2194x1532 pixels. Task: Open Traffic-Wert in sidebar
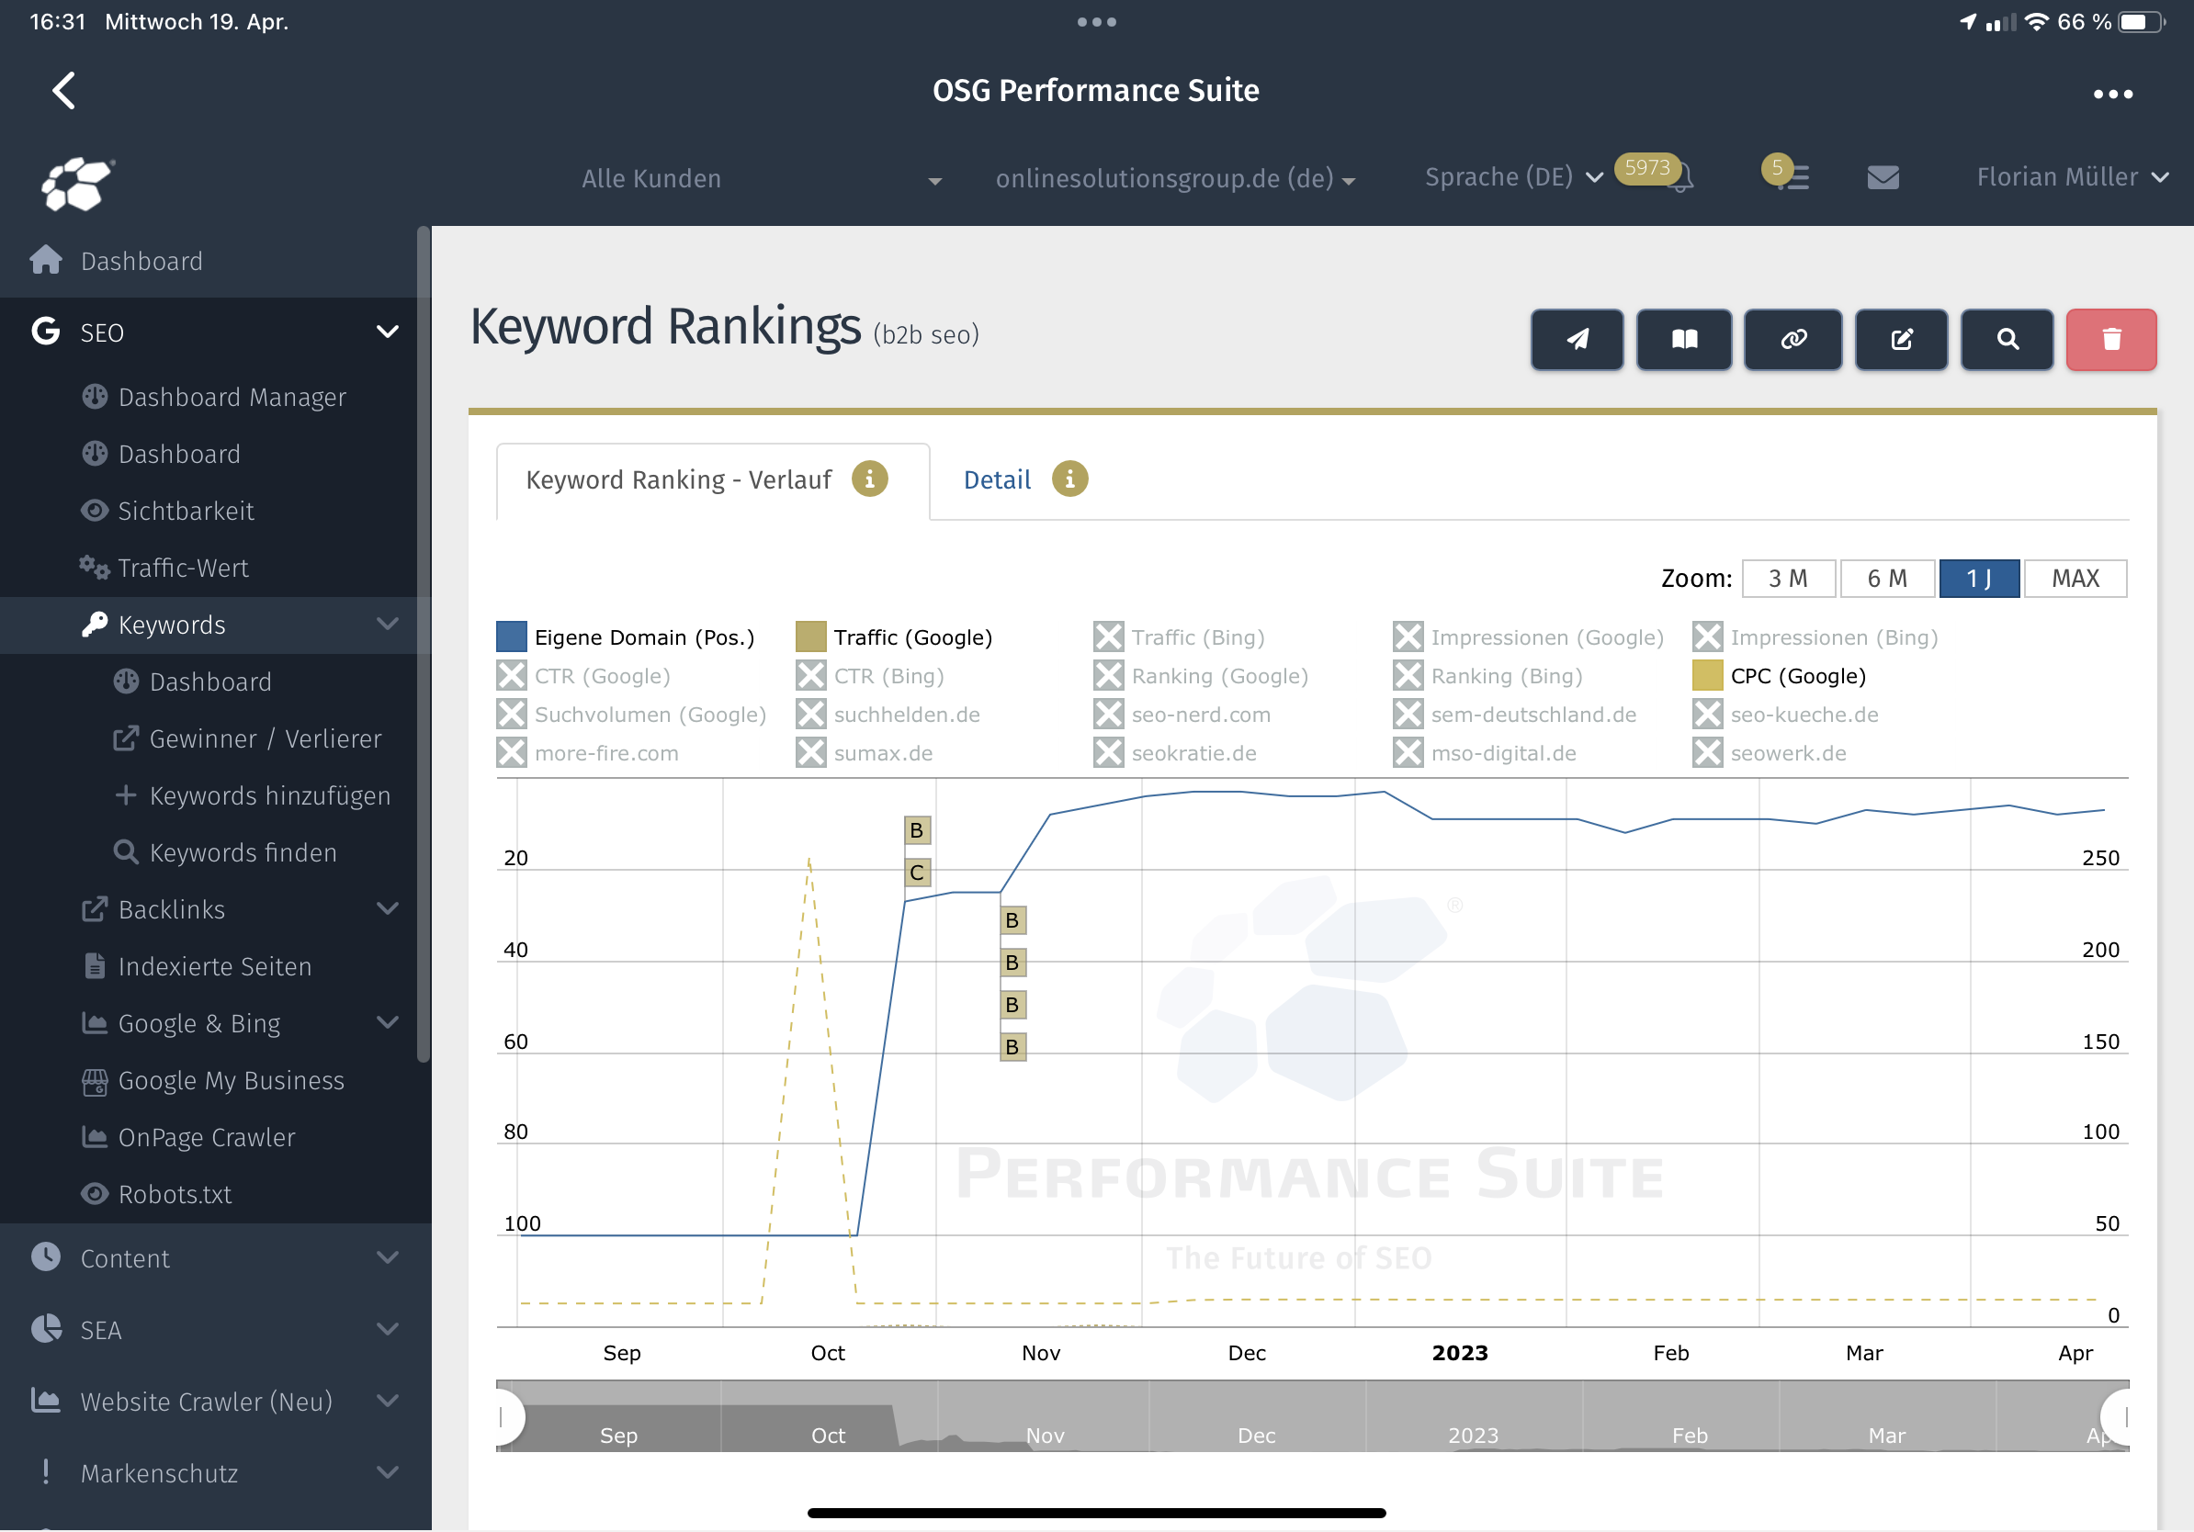click(x=209, y=569)
